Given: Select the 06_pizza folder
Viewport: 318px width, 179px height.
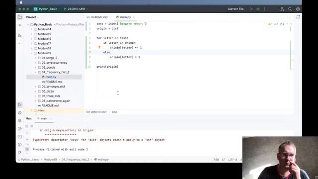Looking at the screenshot, I should point(48,91).
